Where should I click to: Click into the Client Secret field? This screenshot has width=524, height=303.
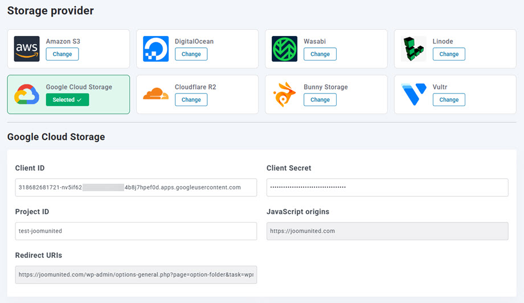387,187
